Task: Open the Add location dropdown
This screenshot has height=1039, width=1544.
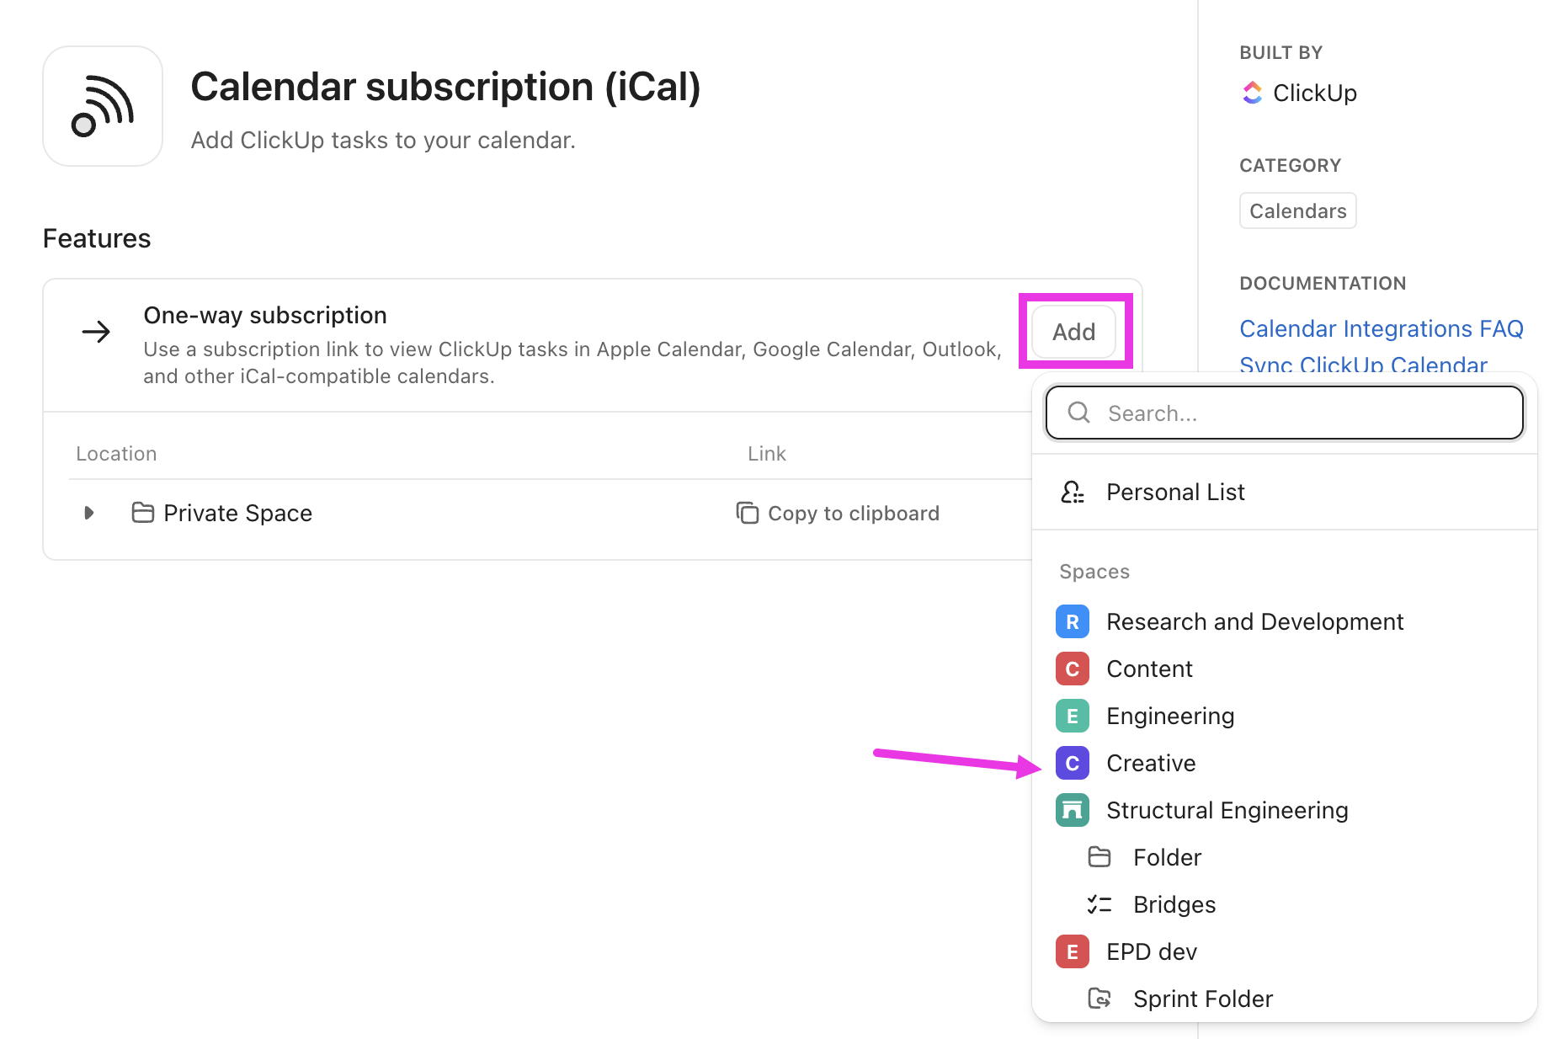Action: pyautogui.click(x=1074, y=332)
